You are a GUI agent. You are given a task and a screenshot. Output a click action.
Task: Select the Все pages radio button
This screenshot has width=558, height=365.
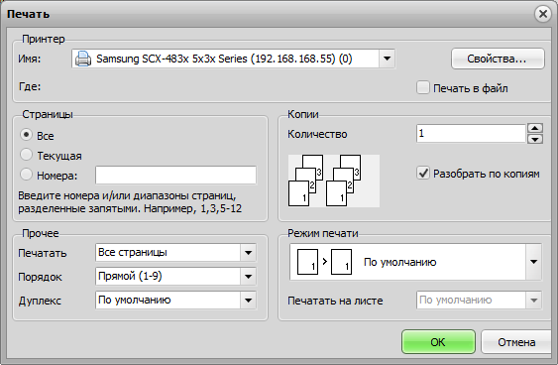(26, 135)
